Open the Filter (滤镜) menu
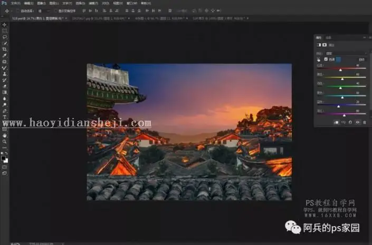 pyautogui.click(x=93, y=3)
